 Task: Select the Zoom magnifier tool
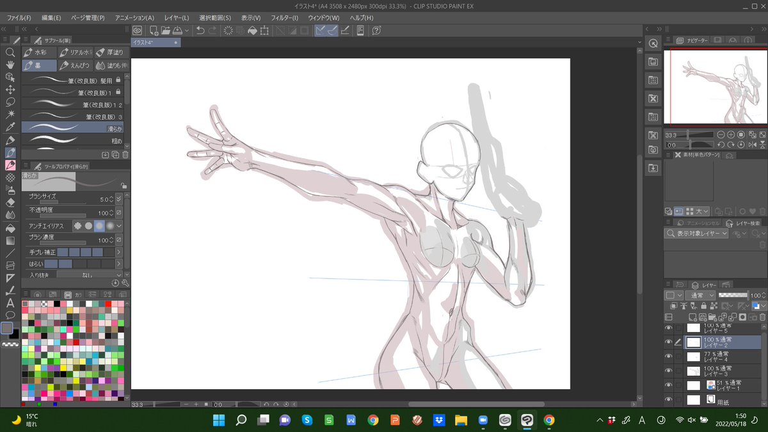point(10,52)
